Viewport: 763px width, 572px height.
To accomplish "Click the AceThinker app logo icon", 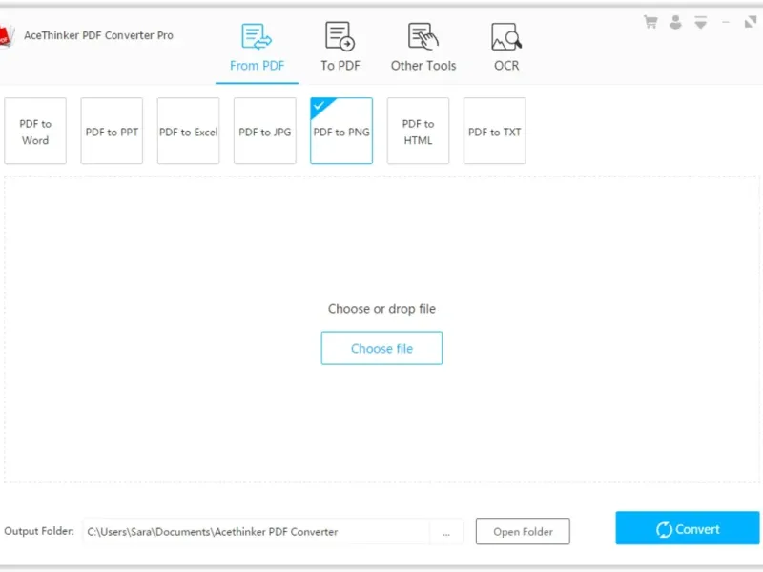I will click(x=7, y=36).
